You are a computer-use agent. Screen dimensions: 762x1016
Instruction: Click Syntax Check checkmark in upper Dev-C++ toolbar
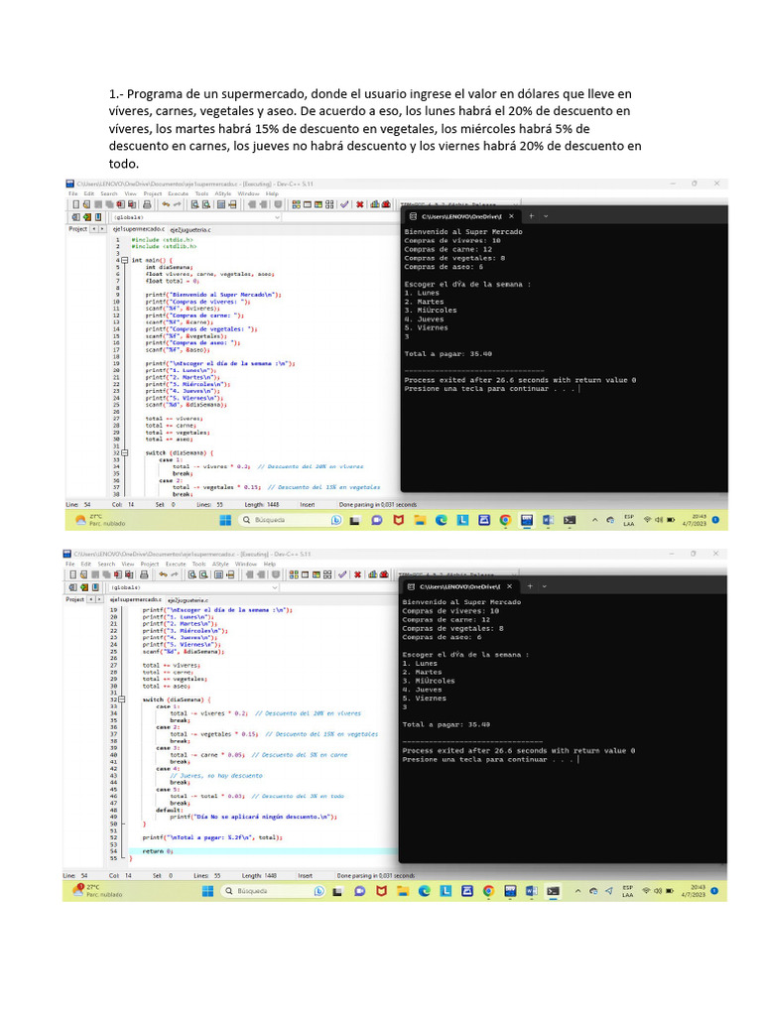click(343, 204)
